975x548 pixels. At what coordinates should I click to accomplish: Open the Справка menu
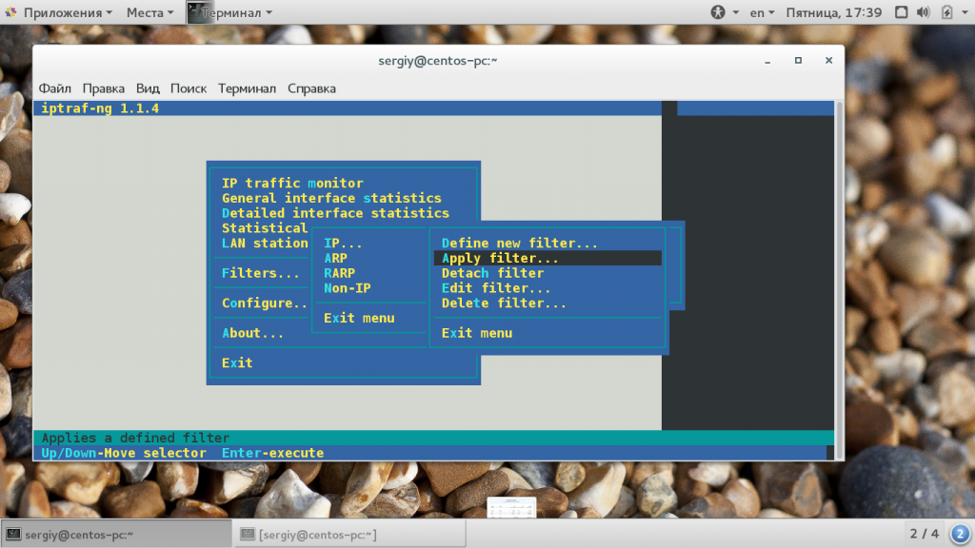(311, 88)
